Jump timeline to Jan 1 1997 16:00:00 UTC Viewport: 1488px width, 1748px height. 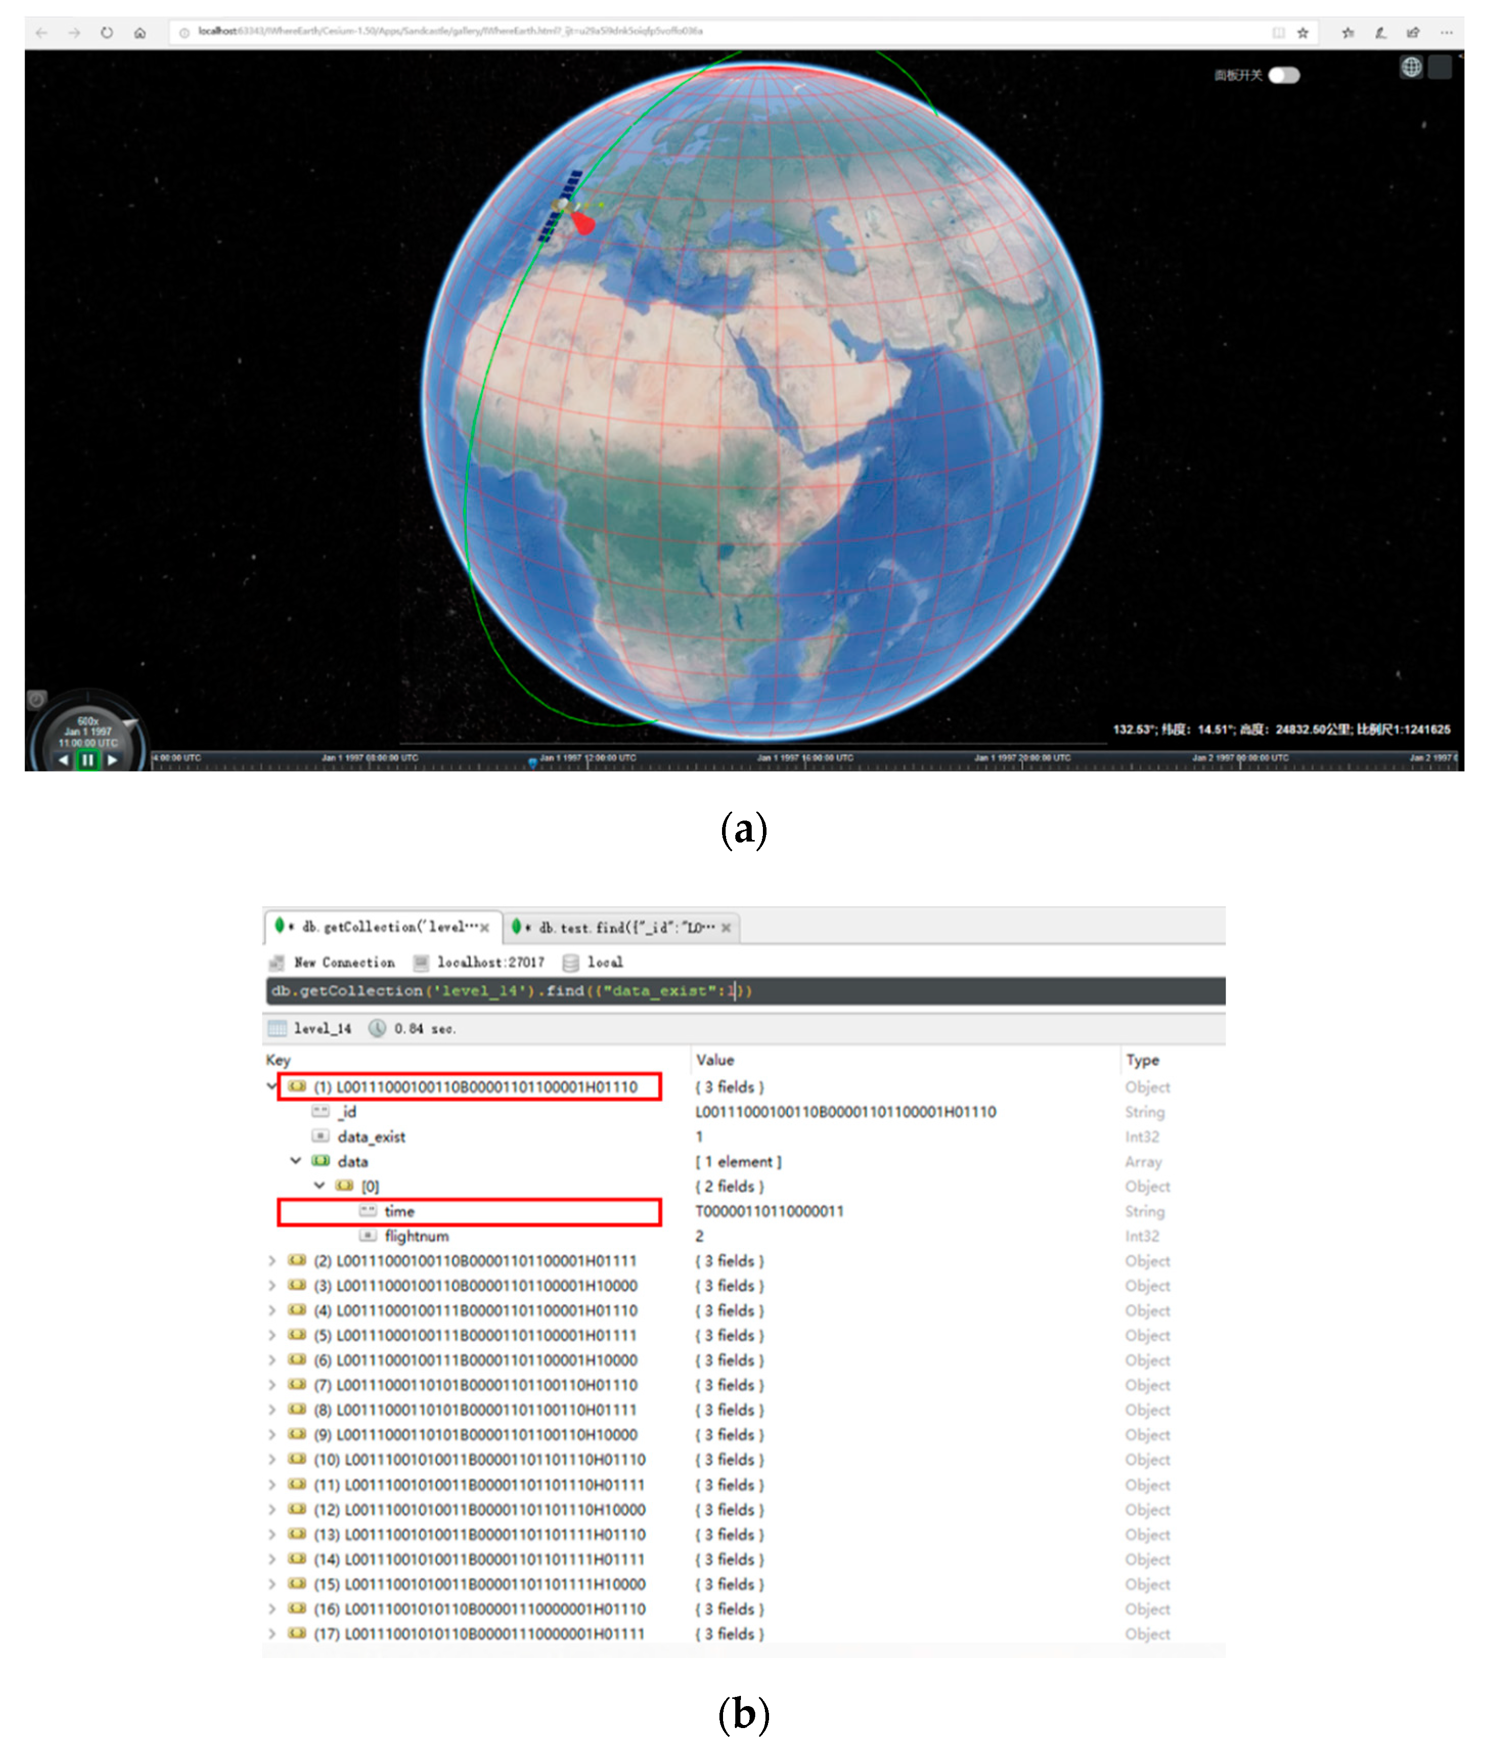(x=805, y=758)
